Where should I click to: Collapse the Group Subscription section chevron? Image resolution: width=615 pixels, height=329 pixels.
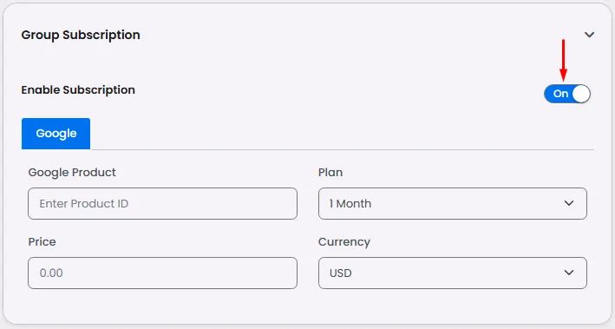click(x=589, y=35)
